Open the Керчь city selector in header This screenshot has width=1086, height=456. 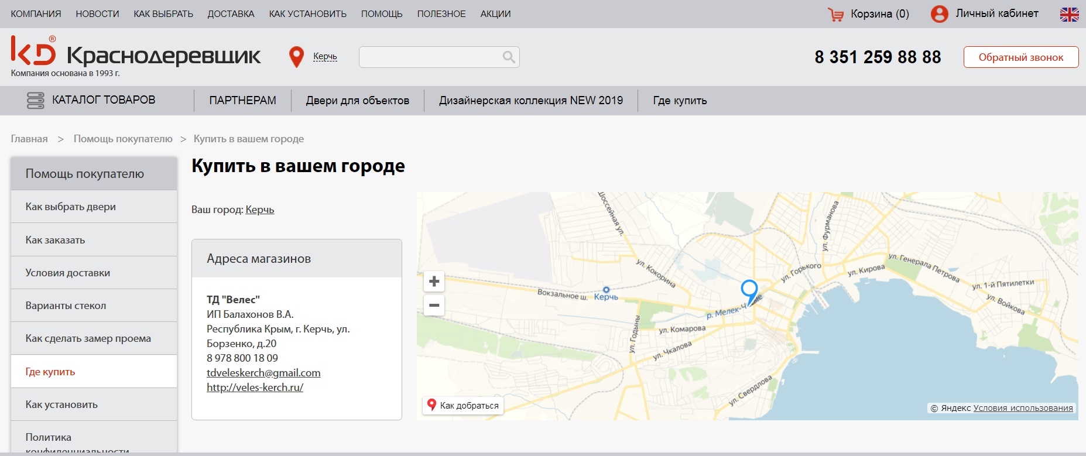pos(325,57)
